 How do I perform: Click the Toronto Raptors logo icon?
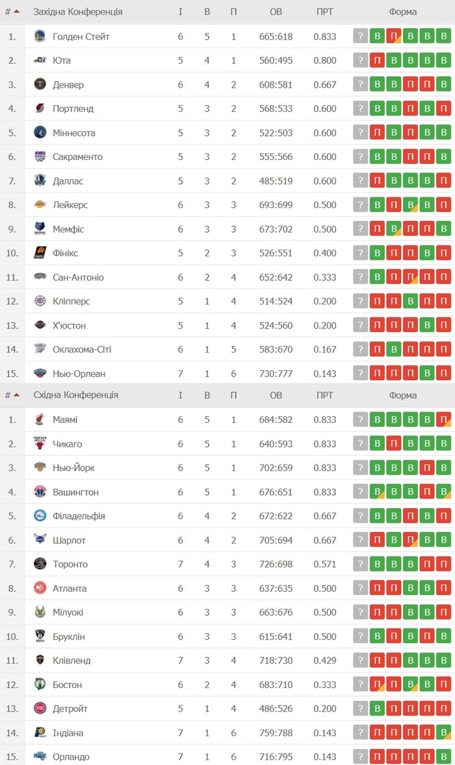[39, 564]
